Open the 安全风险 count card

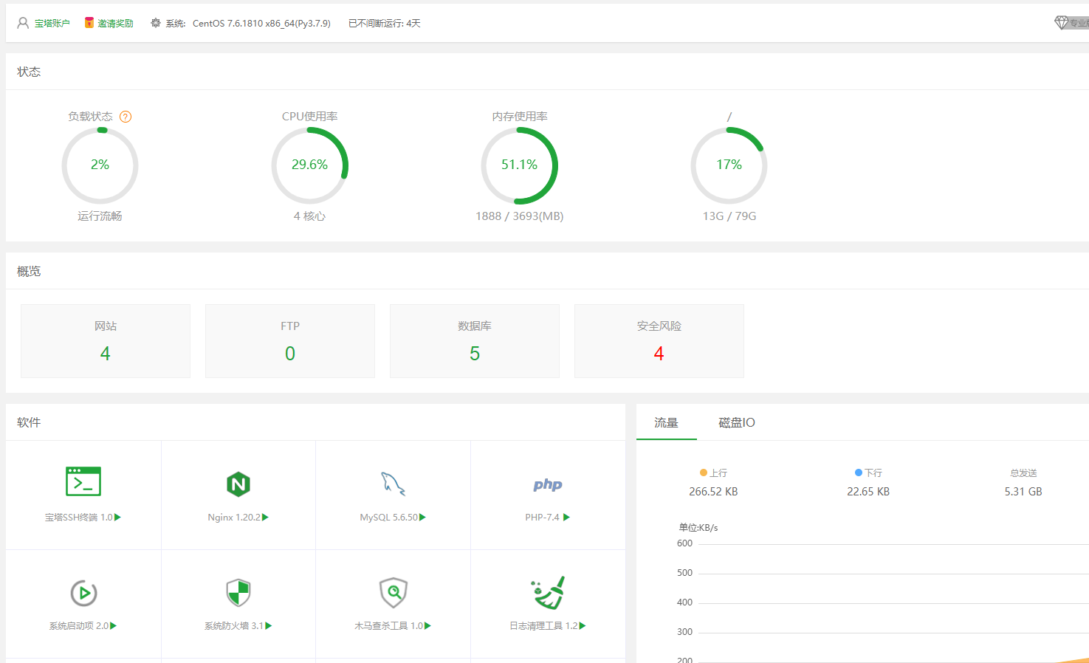point(659,341)
